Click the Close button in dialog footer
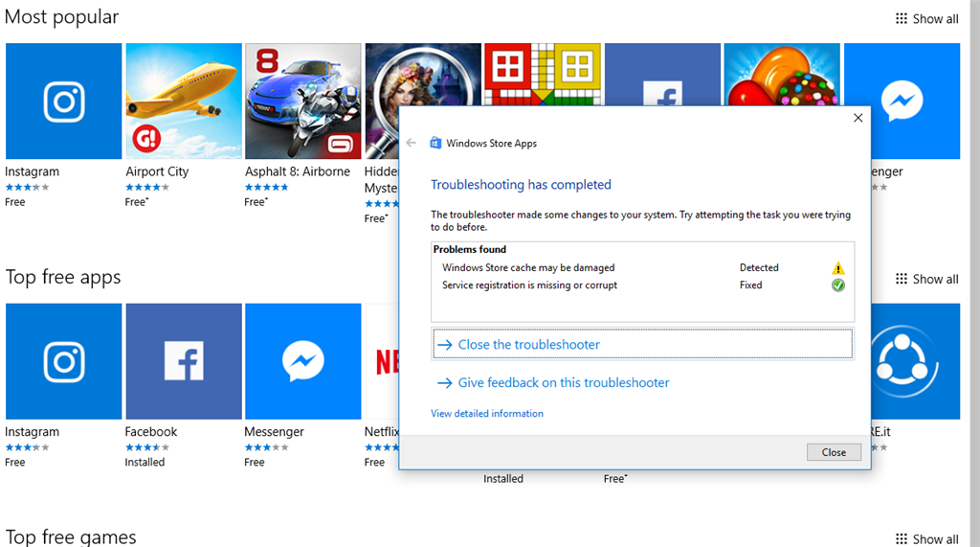 pyautogui.click(x=834, y=452)
